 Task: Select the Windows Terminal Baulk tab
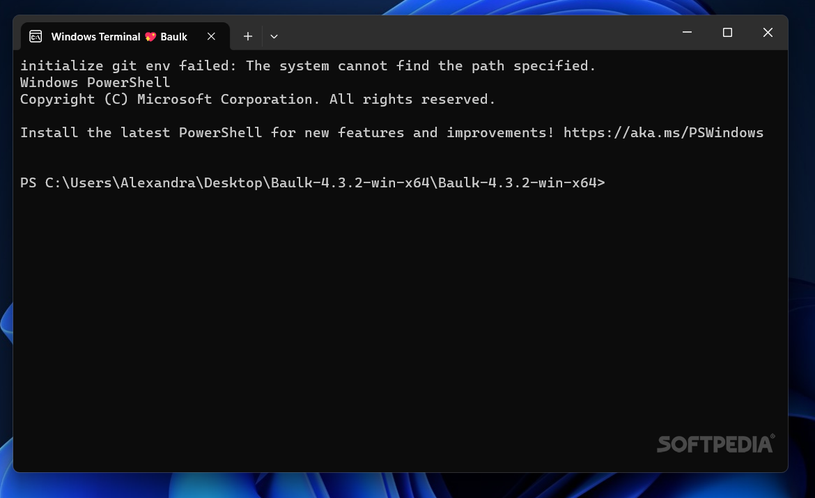[x=125, y=36]
